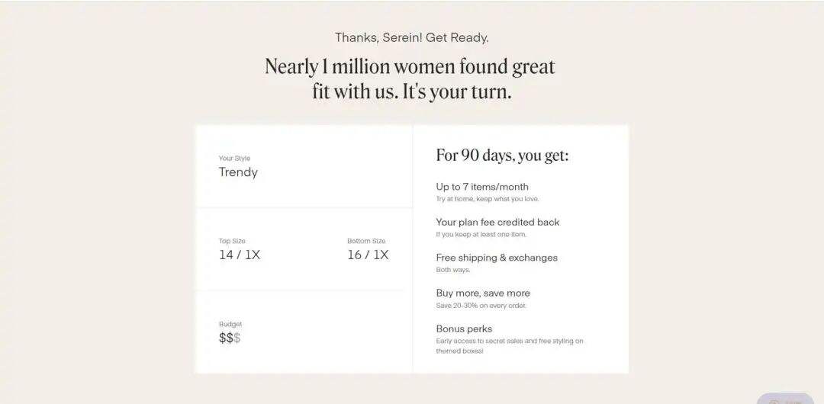Viewport: 824px width, 404px height.
Task: Click the help chat widget button
Action: coord(786,399)
